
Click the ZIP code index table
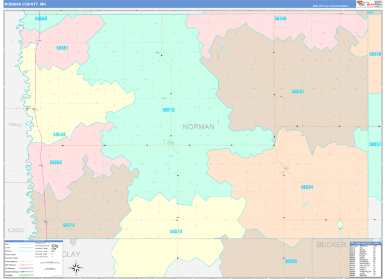click(x=365, y=259)
